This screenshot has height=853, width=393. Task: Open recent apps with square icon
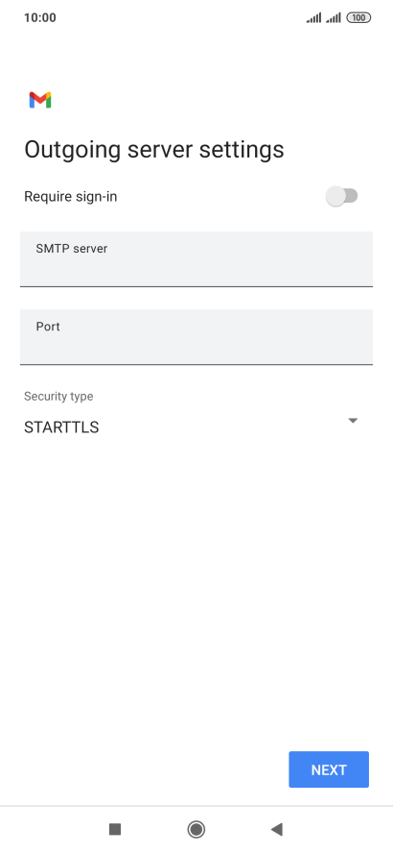pos(114,829)
